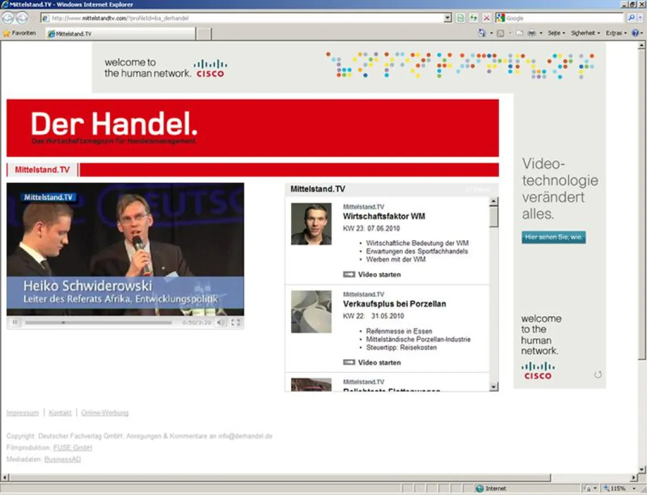Viewport: 647px width, 495px height.
Task: Open the Favoriten panel
Action: (20, 32)
